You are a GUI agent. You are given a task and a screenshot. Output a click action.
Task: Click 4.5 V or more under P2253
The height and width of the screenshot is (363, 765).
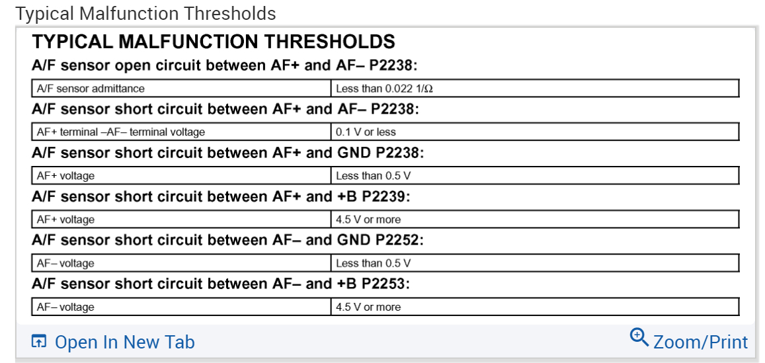[x=368, y=307]
